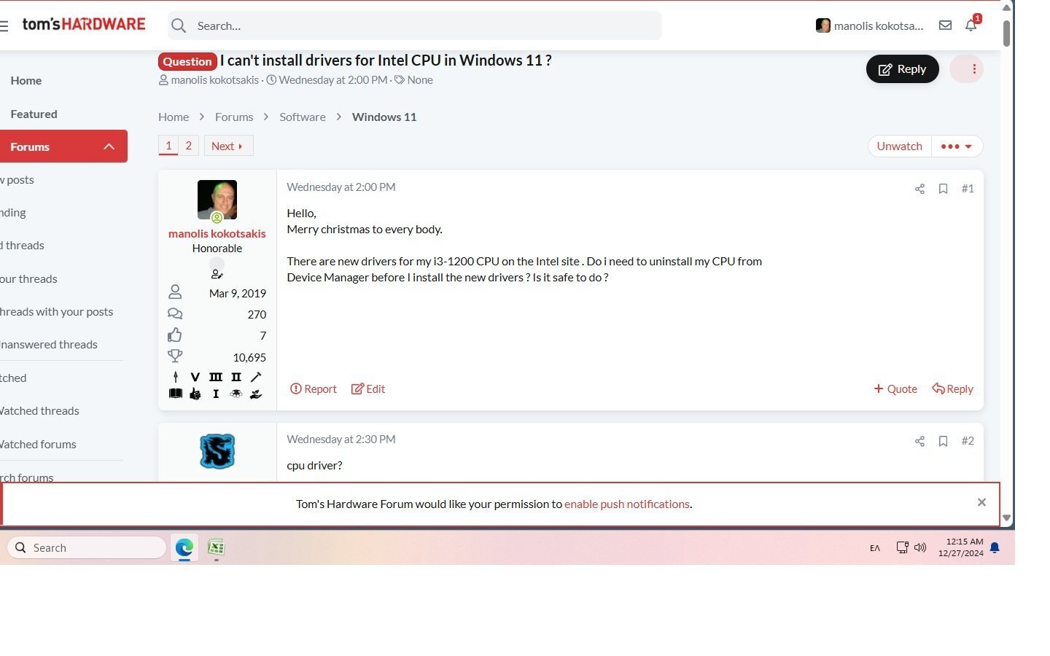Click the network icon in the system tray
This screenshot has height=656, width=1050.
902,547
